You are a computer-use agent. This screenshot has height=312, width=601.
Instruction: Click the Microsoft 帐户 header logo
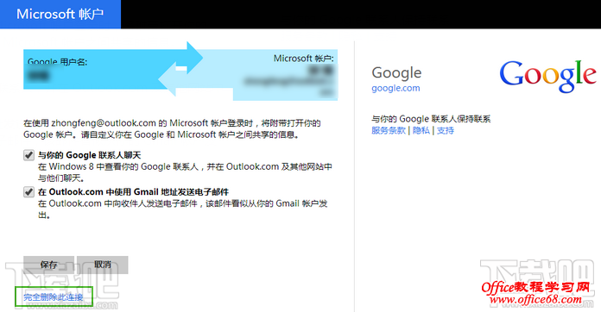tap(60, 14)
